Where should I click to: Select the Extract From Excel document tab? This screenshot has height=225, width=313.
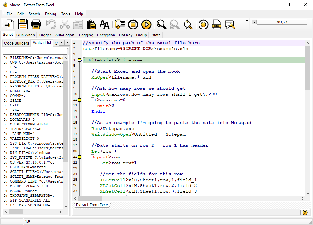92,205
